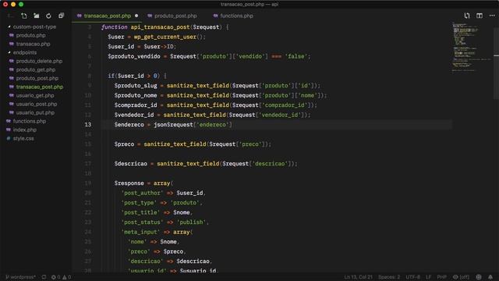Viewport: 499px width, 281px height.
Task: Open produto_get.php in the file tree
Action: point(36,69)
